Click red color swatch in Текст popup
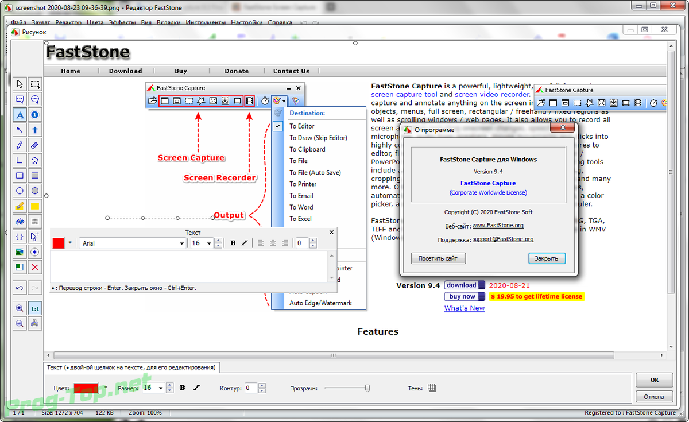Screen dimensions: 689x422 59,243
